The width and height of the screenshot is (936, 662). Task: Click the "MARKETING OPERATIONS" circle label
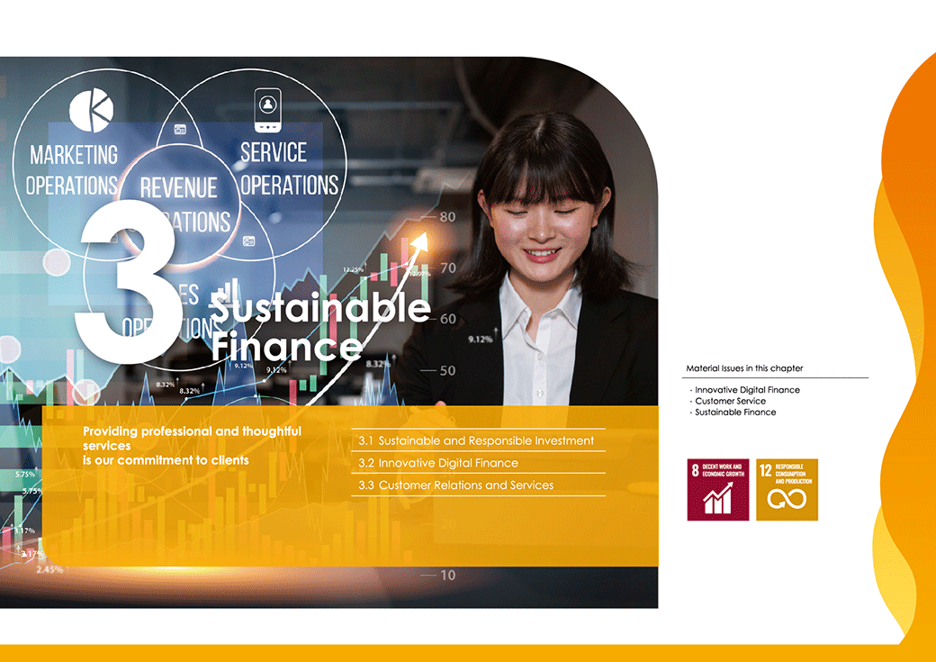[x=72, y=170]
